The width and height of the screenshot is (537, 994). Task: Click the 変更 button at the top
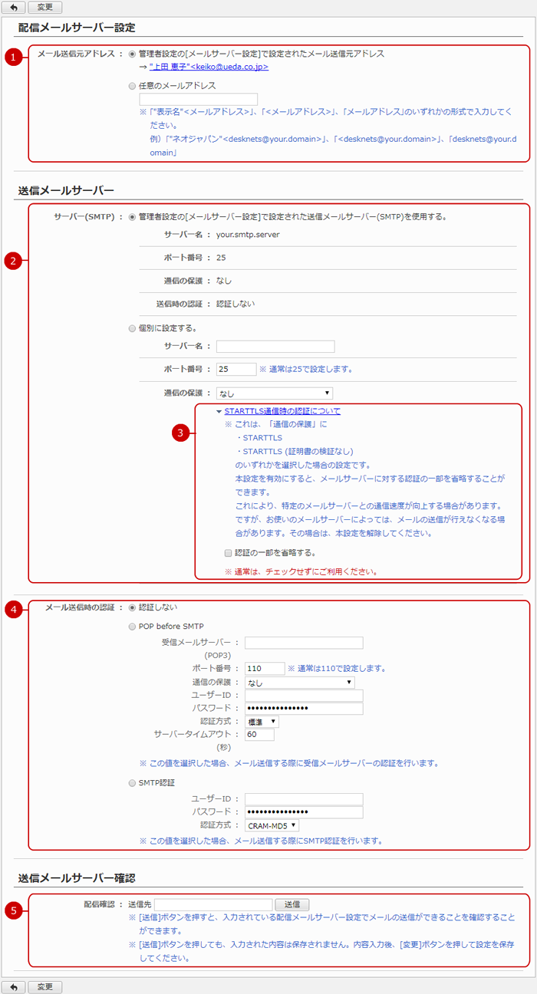(x=44, y=7)
